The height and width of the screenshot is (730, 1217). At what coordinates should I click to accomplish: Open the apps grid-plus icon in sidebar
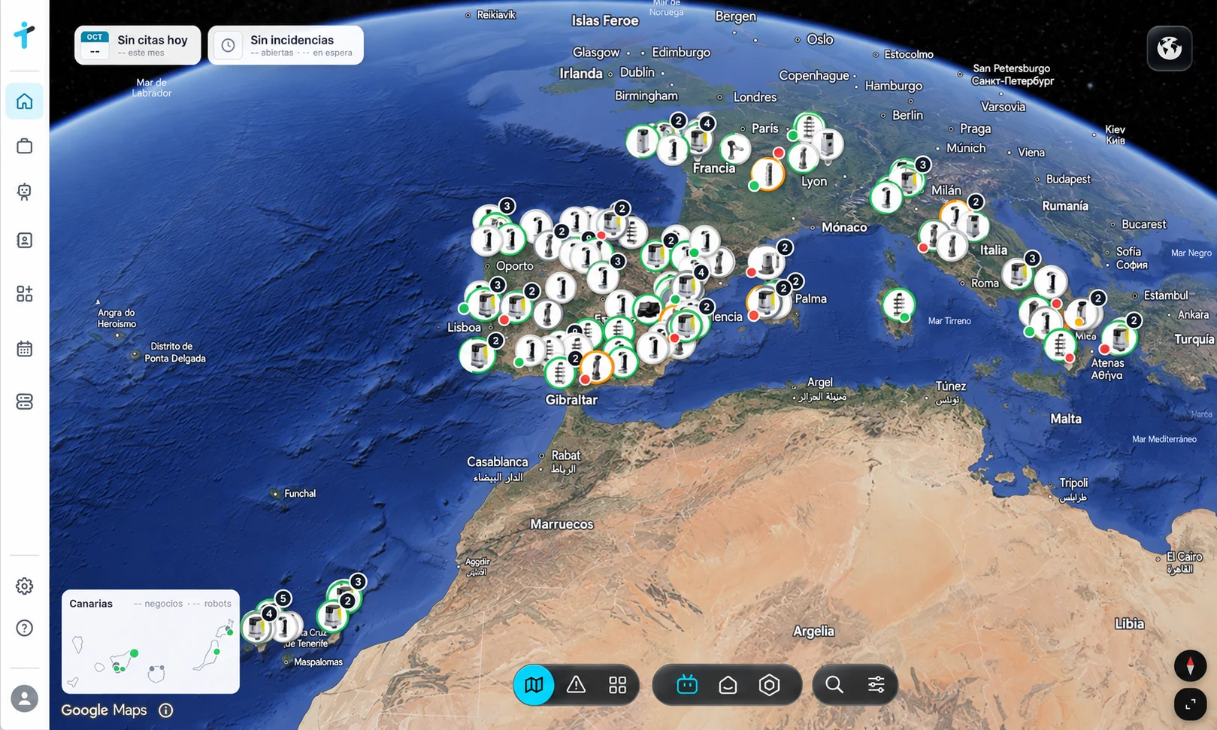click(24, 293)
